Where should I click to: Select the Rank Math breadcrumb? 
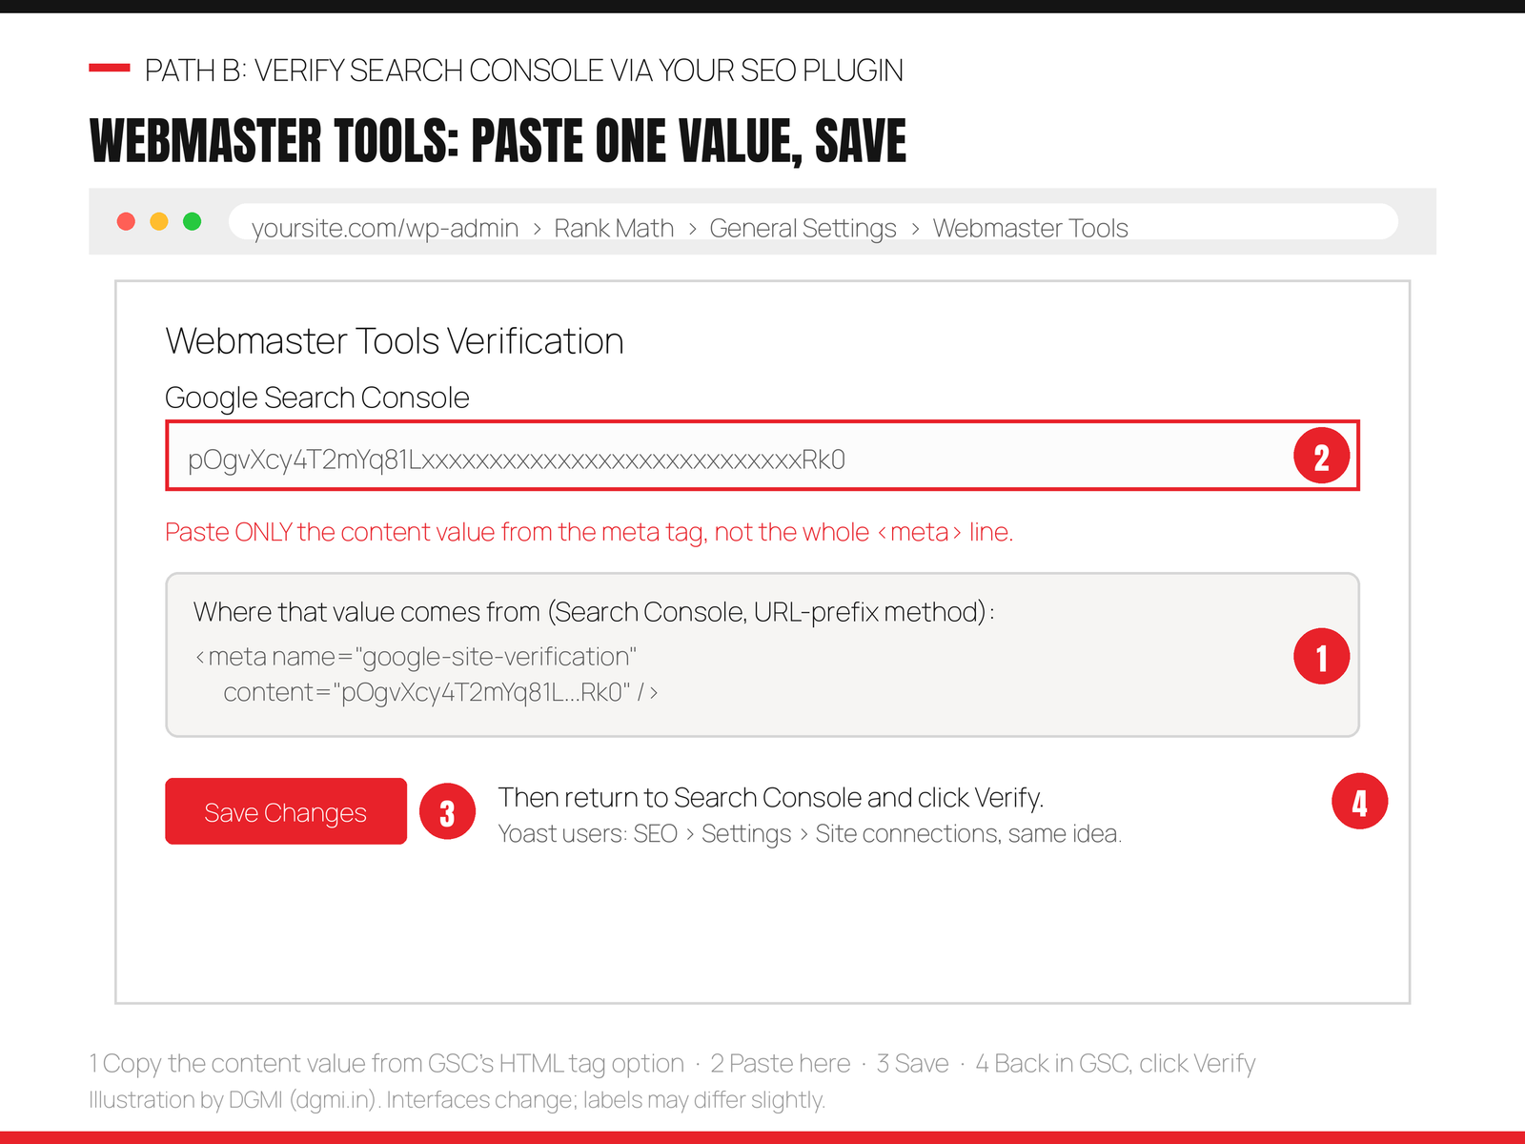coord(614,229)
